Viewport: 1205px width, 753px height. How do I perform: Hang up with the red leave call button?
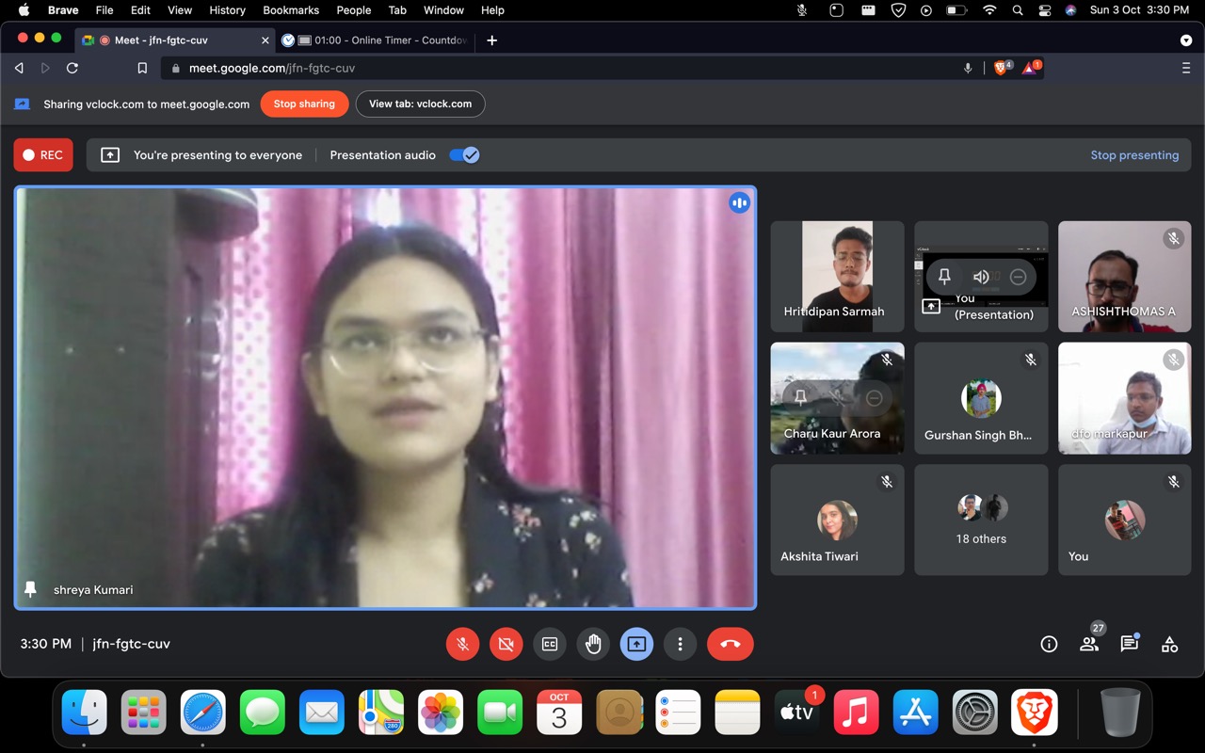pyautogui.click(x=730, y=644)
